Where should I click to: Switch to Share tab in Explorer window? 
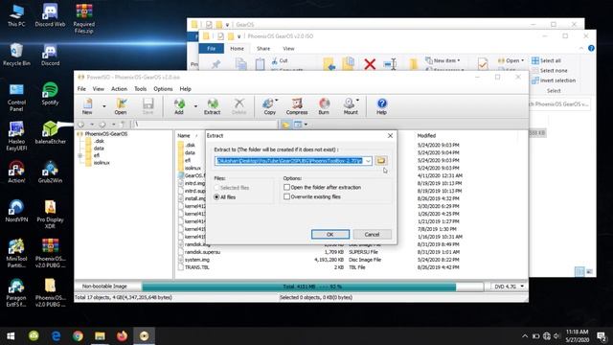point(263,49)
